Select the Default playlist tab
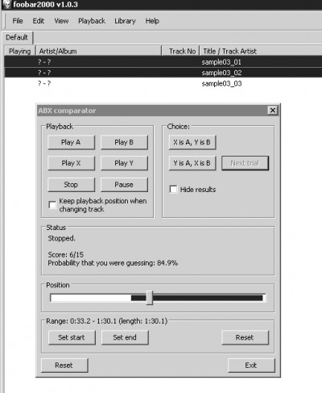The height and width of the screenshot is (393, 322). pyautogui.click(x=17, y=37)
